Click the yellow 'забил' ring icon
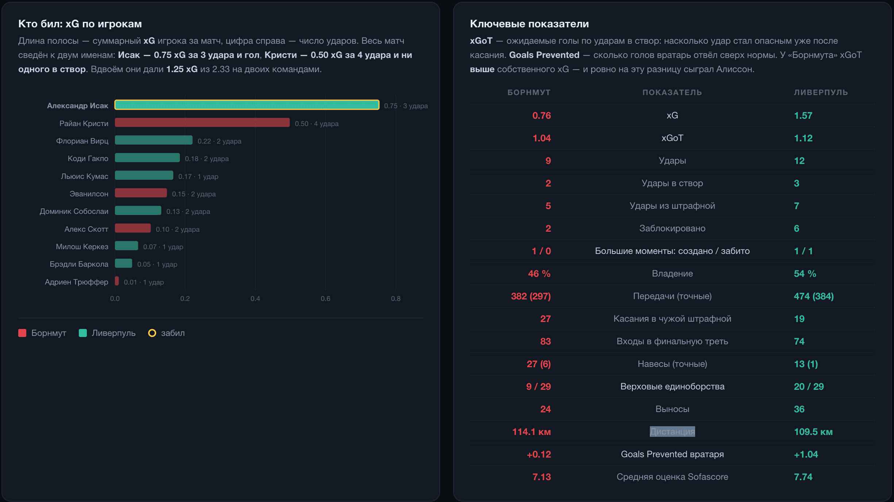 pos(152,333)
